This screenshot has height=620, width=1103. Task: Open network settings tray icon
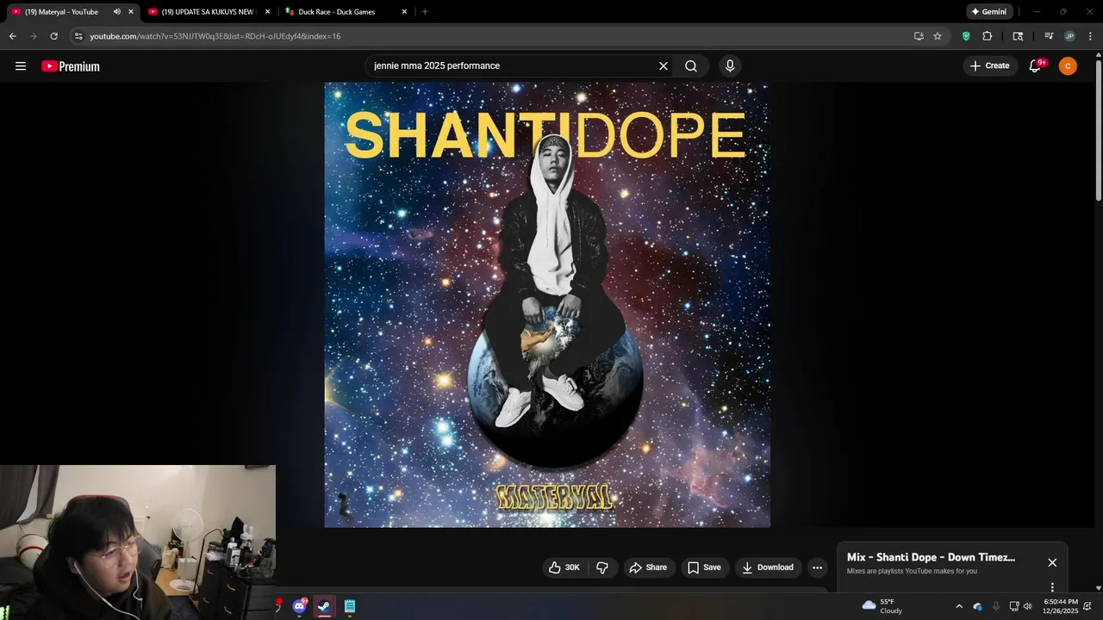pos(1014,606)
